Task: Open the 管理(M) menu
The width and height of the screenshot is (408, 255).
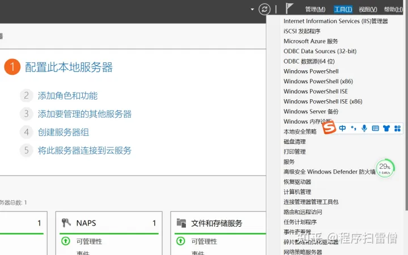Action: click(315, 10)
